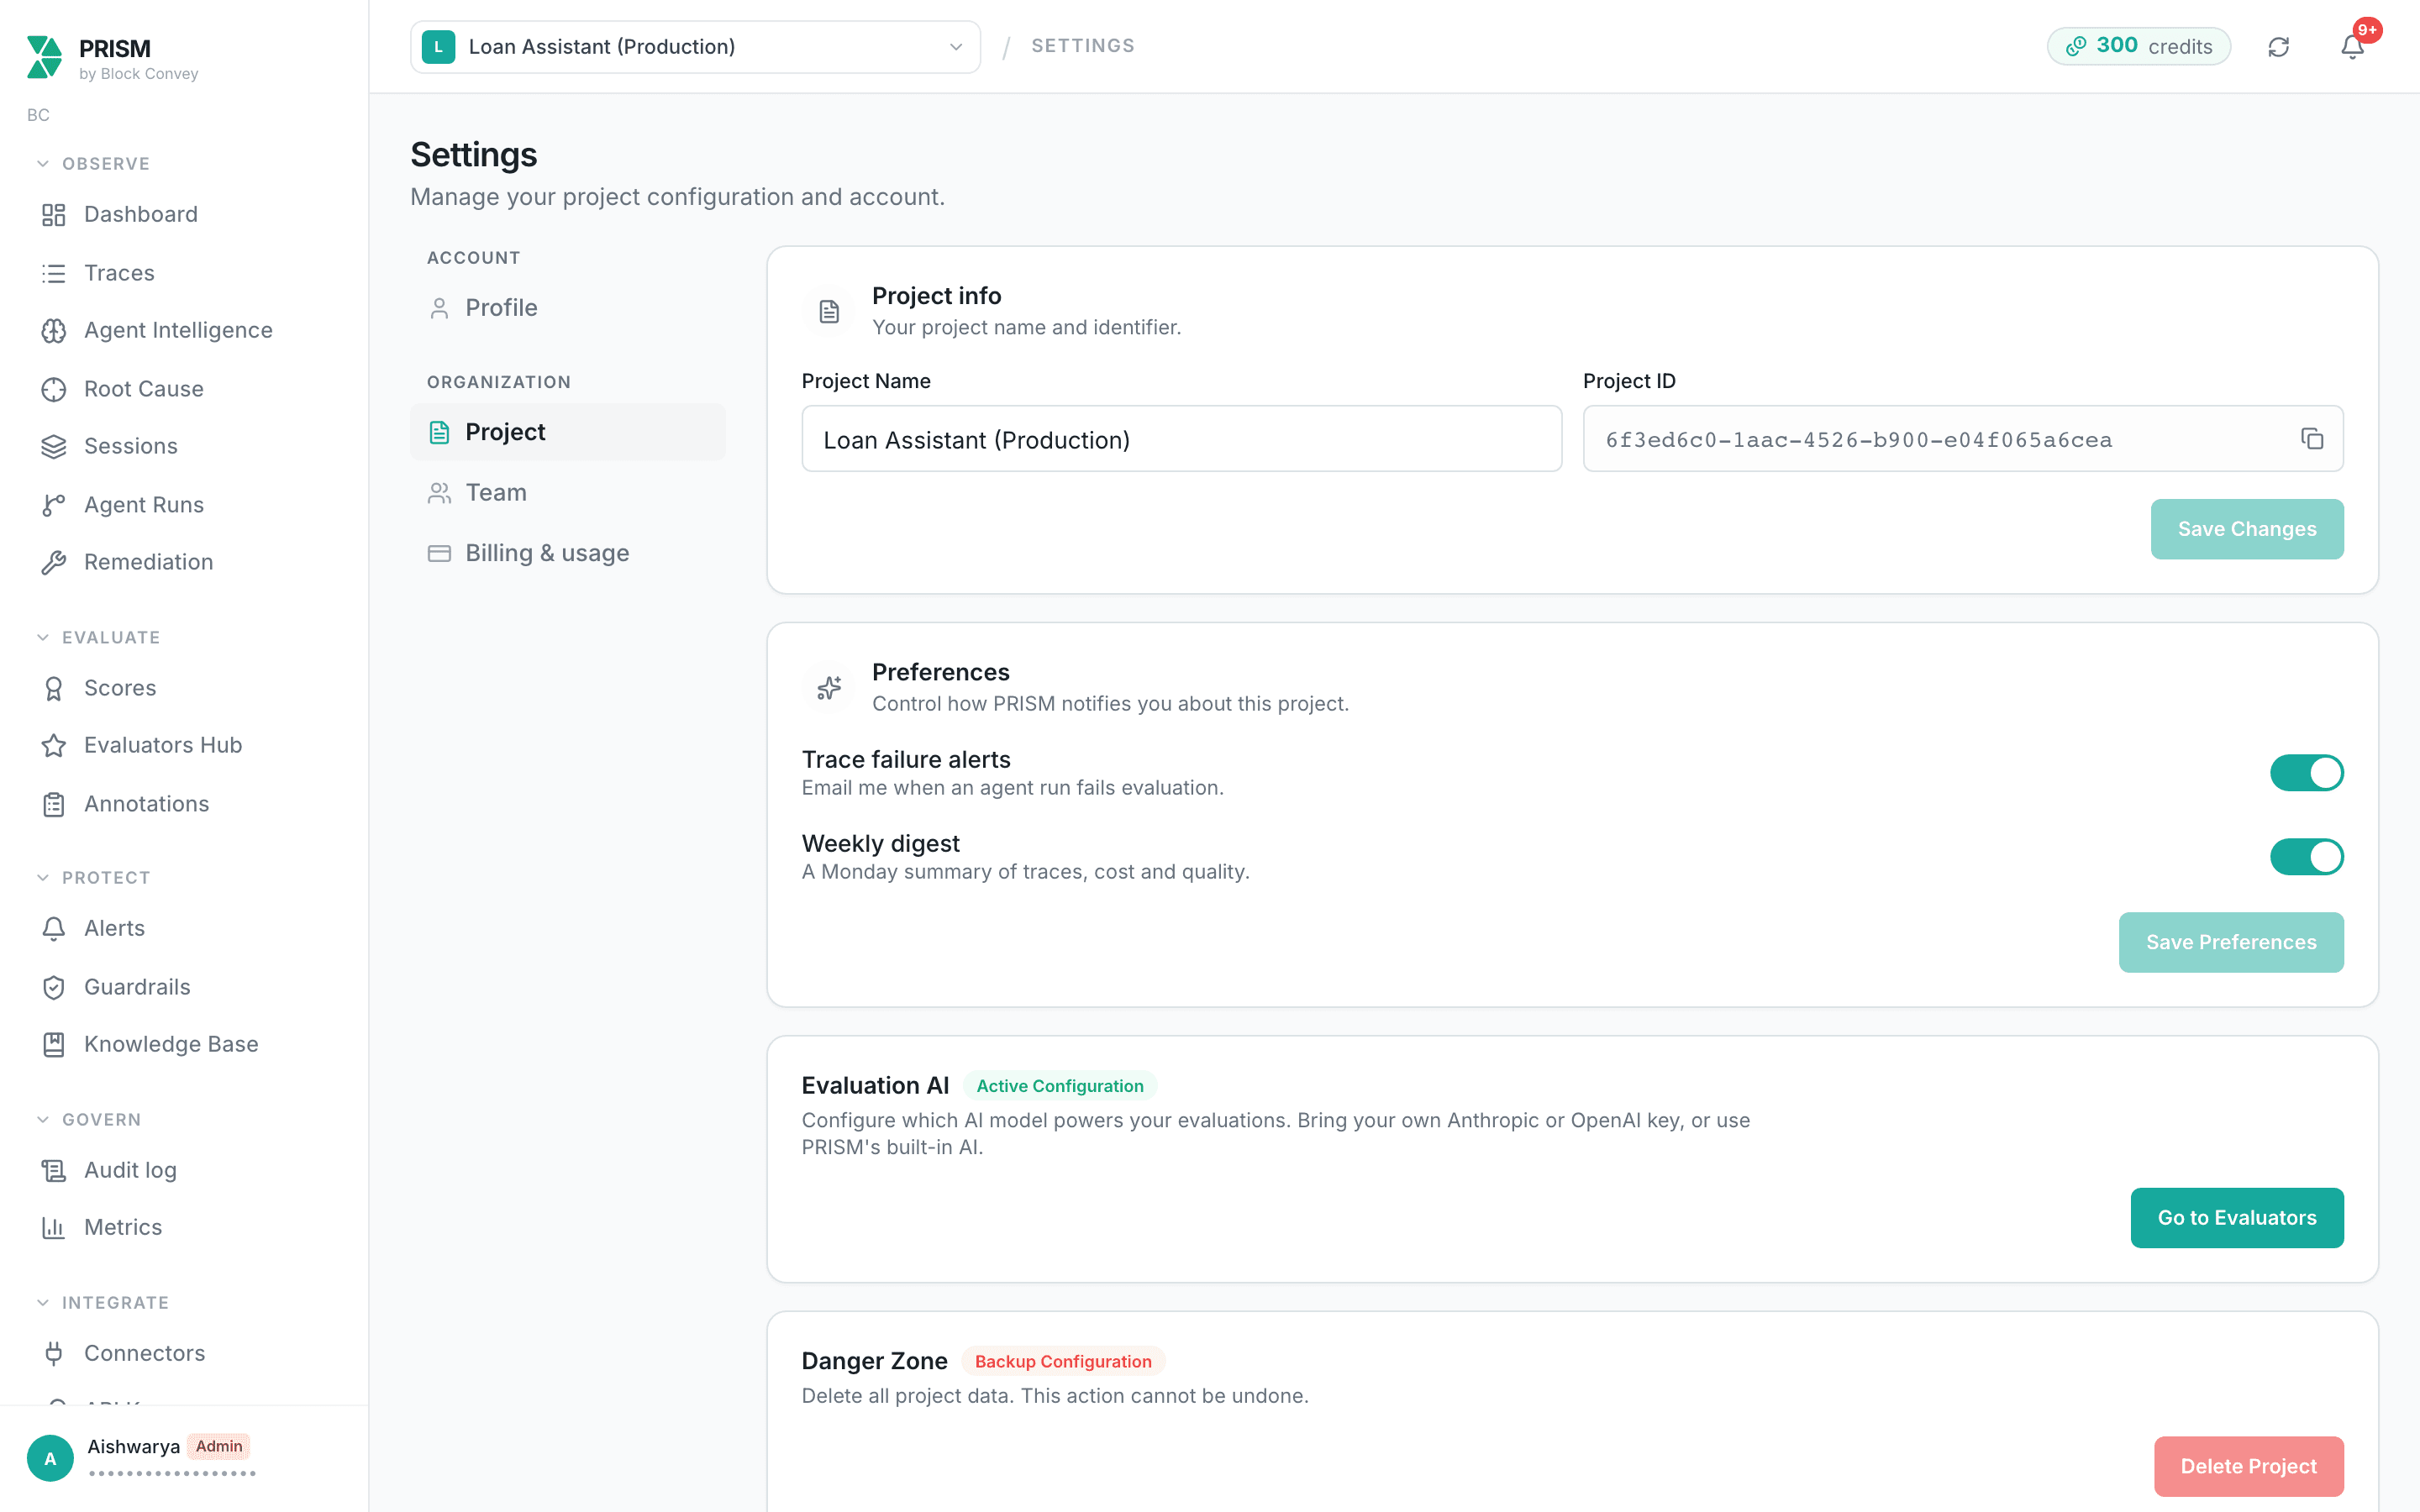Open Dashboard grid icon in sidebar

coord(54,215)
